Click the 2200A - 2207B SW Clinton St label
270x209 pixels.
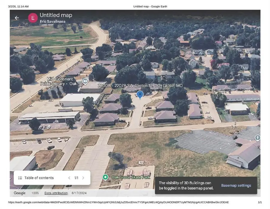click(140, 86)
